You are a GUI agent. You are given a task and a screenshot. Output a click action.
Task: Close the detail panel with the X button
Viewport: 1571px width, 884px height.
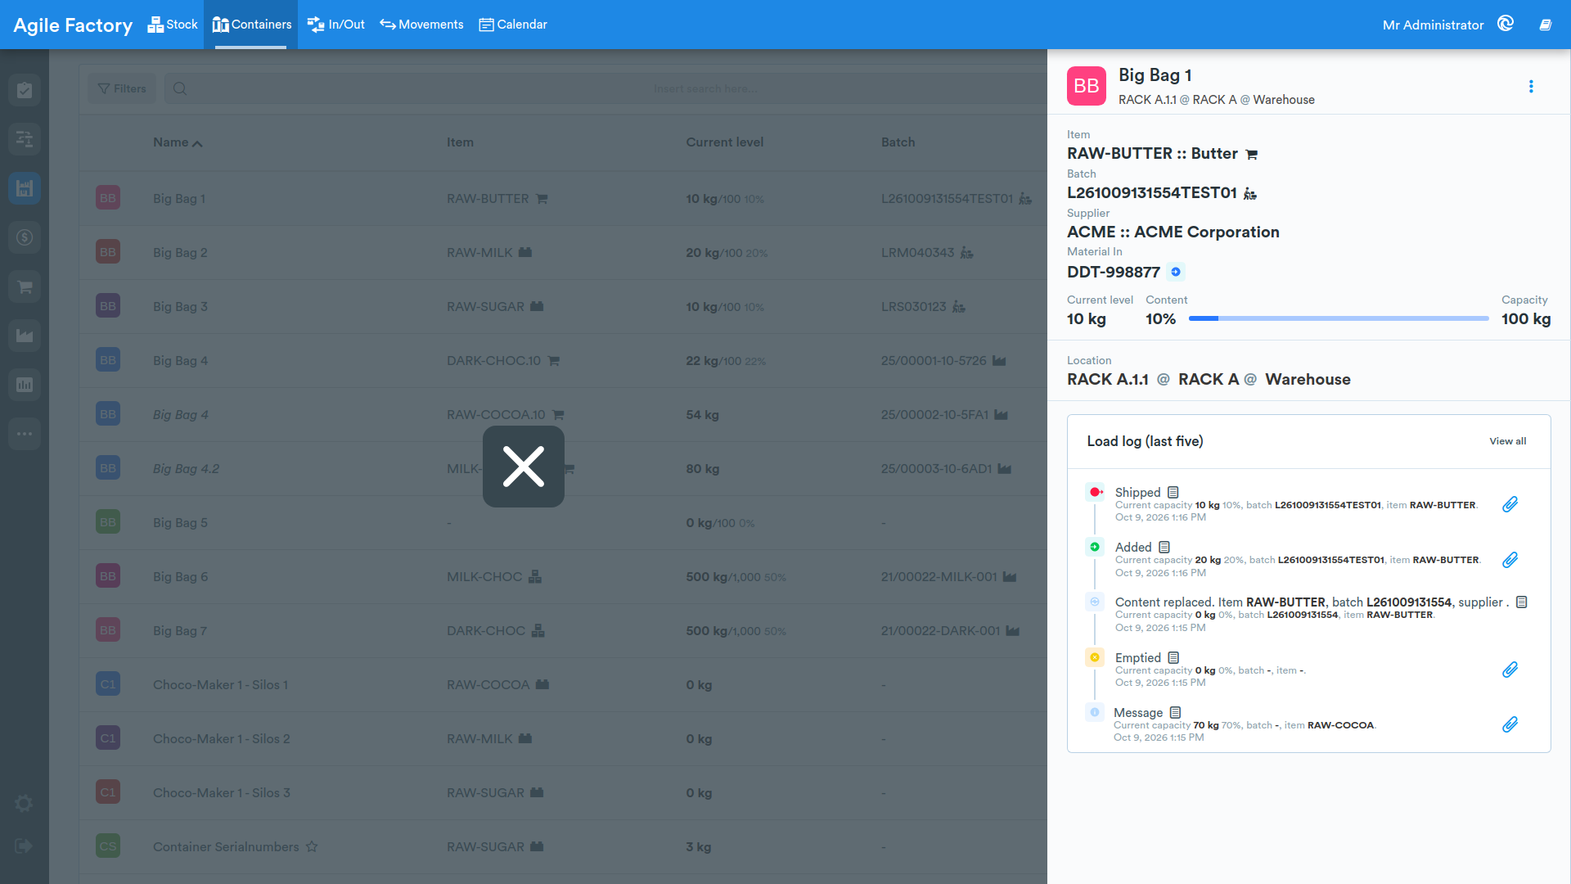click(524, 467)
